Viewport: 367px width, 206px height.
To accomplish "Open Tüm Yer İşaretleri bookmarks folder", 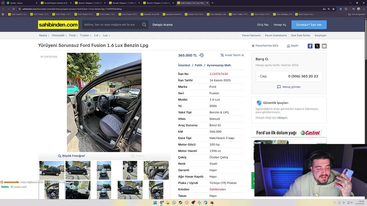I will (356, 14).
